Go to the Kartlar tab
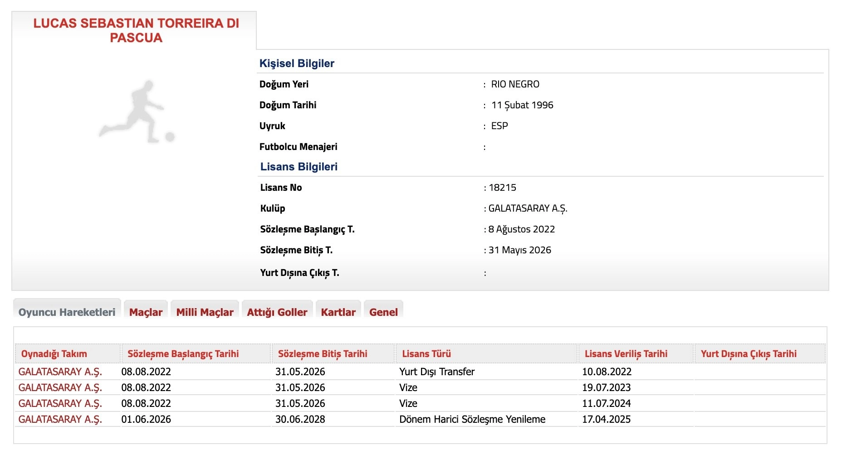842x464 pixels. 338,312
